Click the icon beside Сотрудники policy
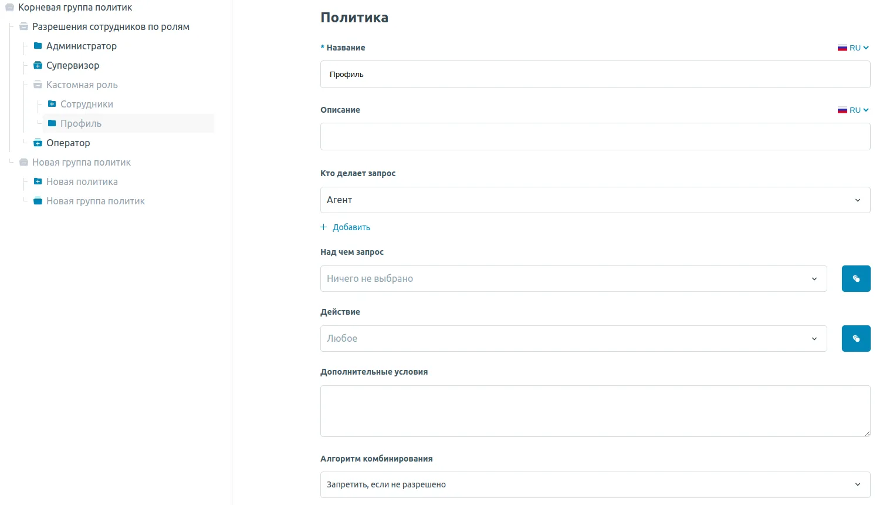The width and height of the screenshot is (883, 505). pos(52,104)
